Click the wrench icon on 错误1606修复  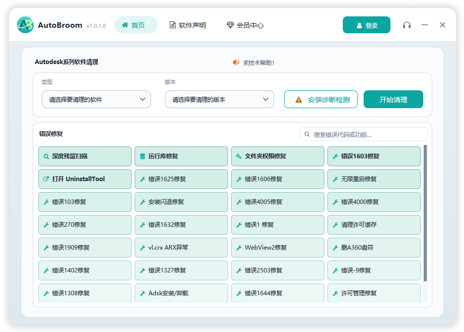coord(239,179)
